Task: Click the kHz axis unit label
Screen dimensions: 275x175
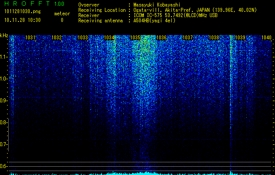Action: coord(4,35)
